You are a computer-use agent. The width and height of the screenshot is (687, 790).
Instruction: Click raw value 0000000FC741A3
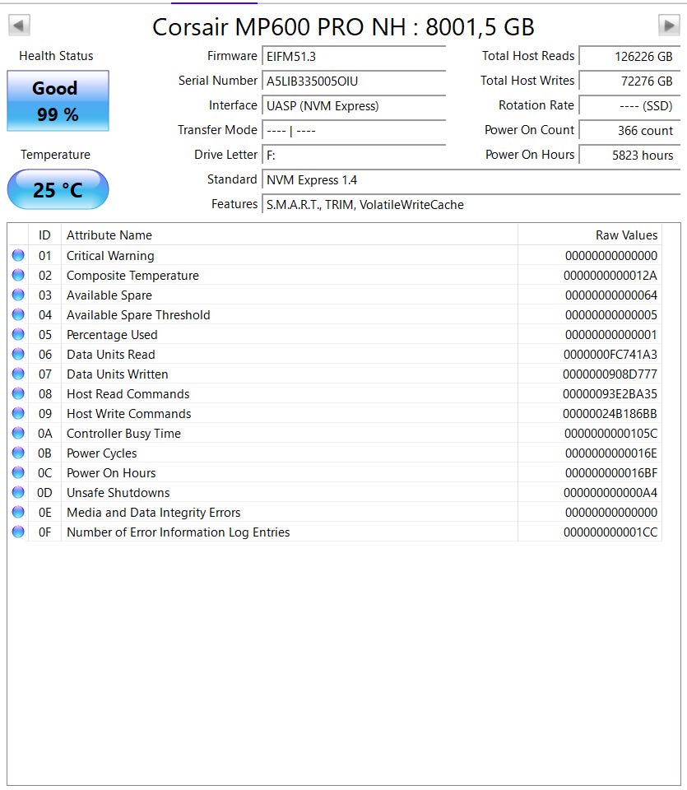point(610,355)
